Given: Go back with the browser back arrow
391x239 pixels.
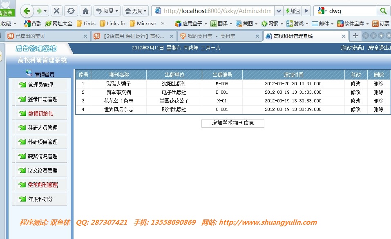Looking at the screenshot, I should (x=27, y=11).
